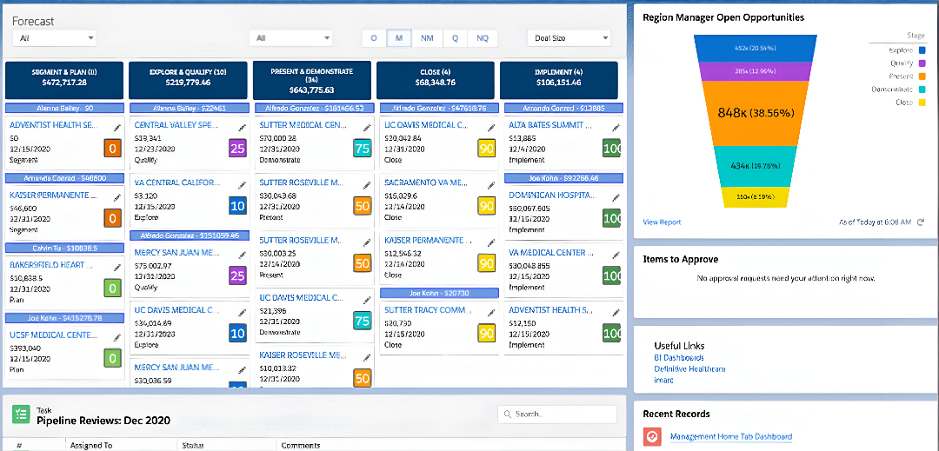This screenshot has width=939, height=451.
Task: Click the orange 848k funnel segment
Action: pos(756,112)
